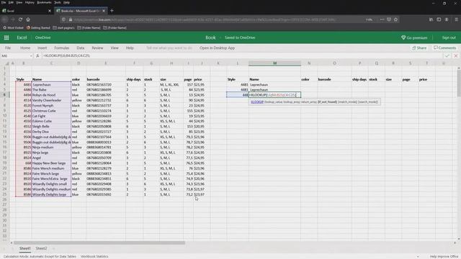The height and width of the screenshot is (259, 461).
Task: Open the Most Visited bookmark
Action: click(13, 27)
